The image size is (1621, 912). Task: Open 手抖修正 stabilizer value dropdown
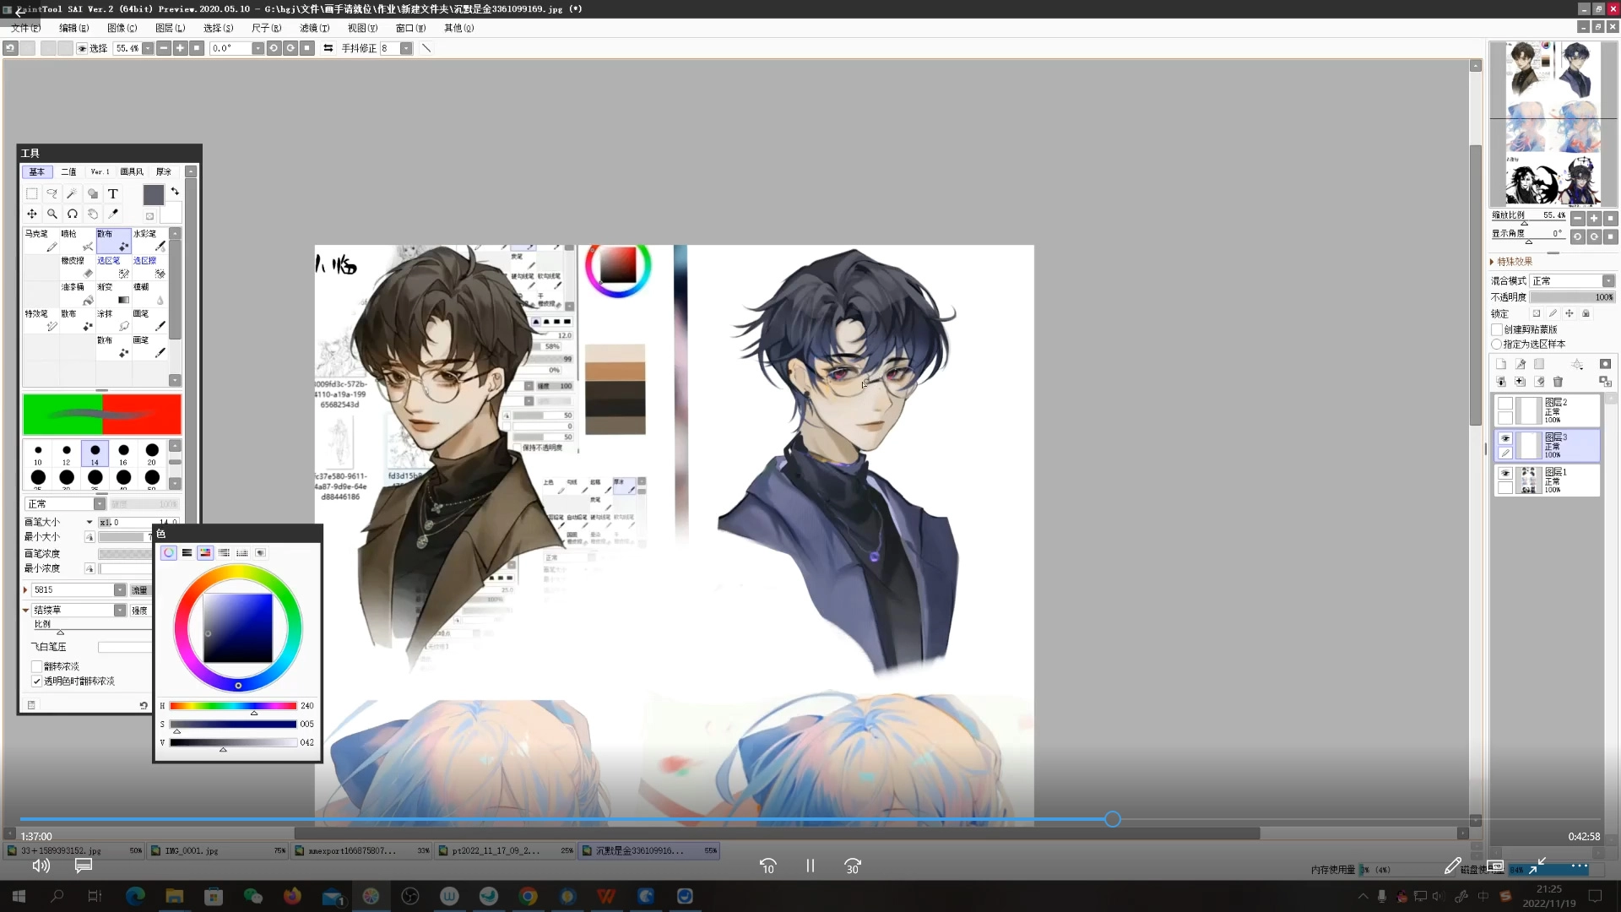tap(406, 48)
